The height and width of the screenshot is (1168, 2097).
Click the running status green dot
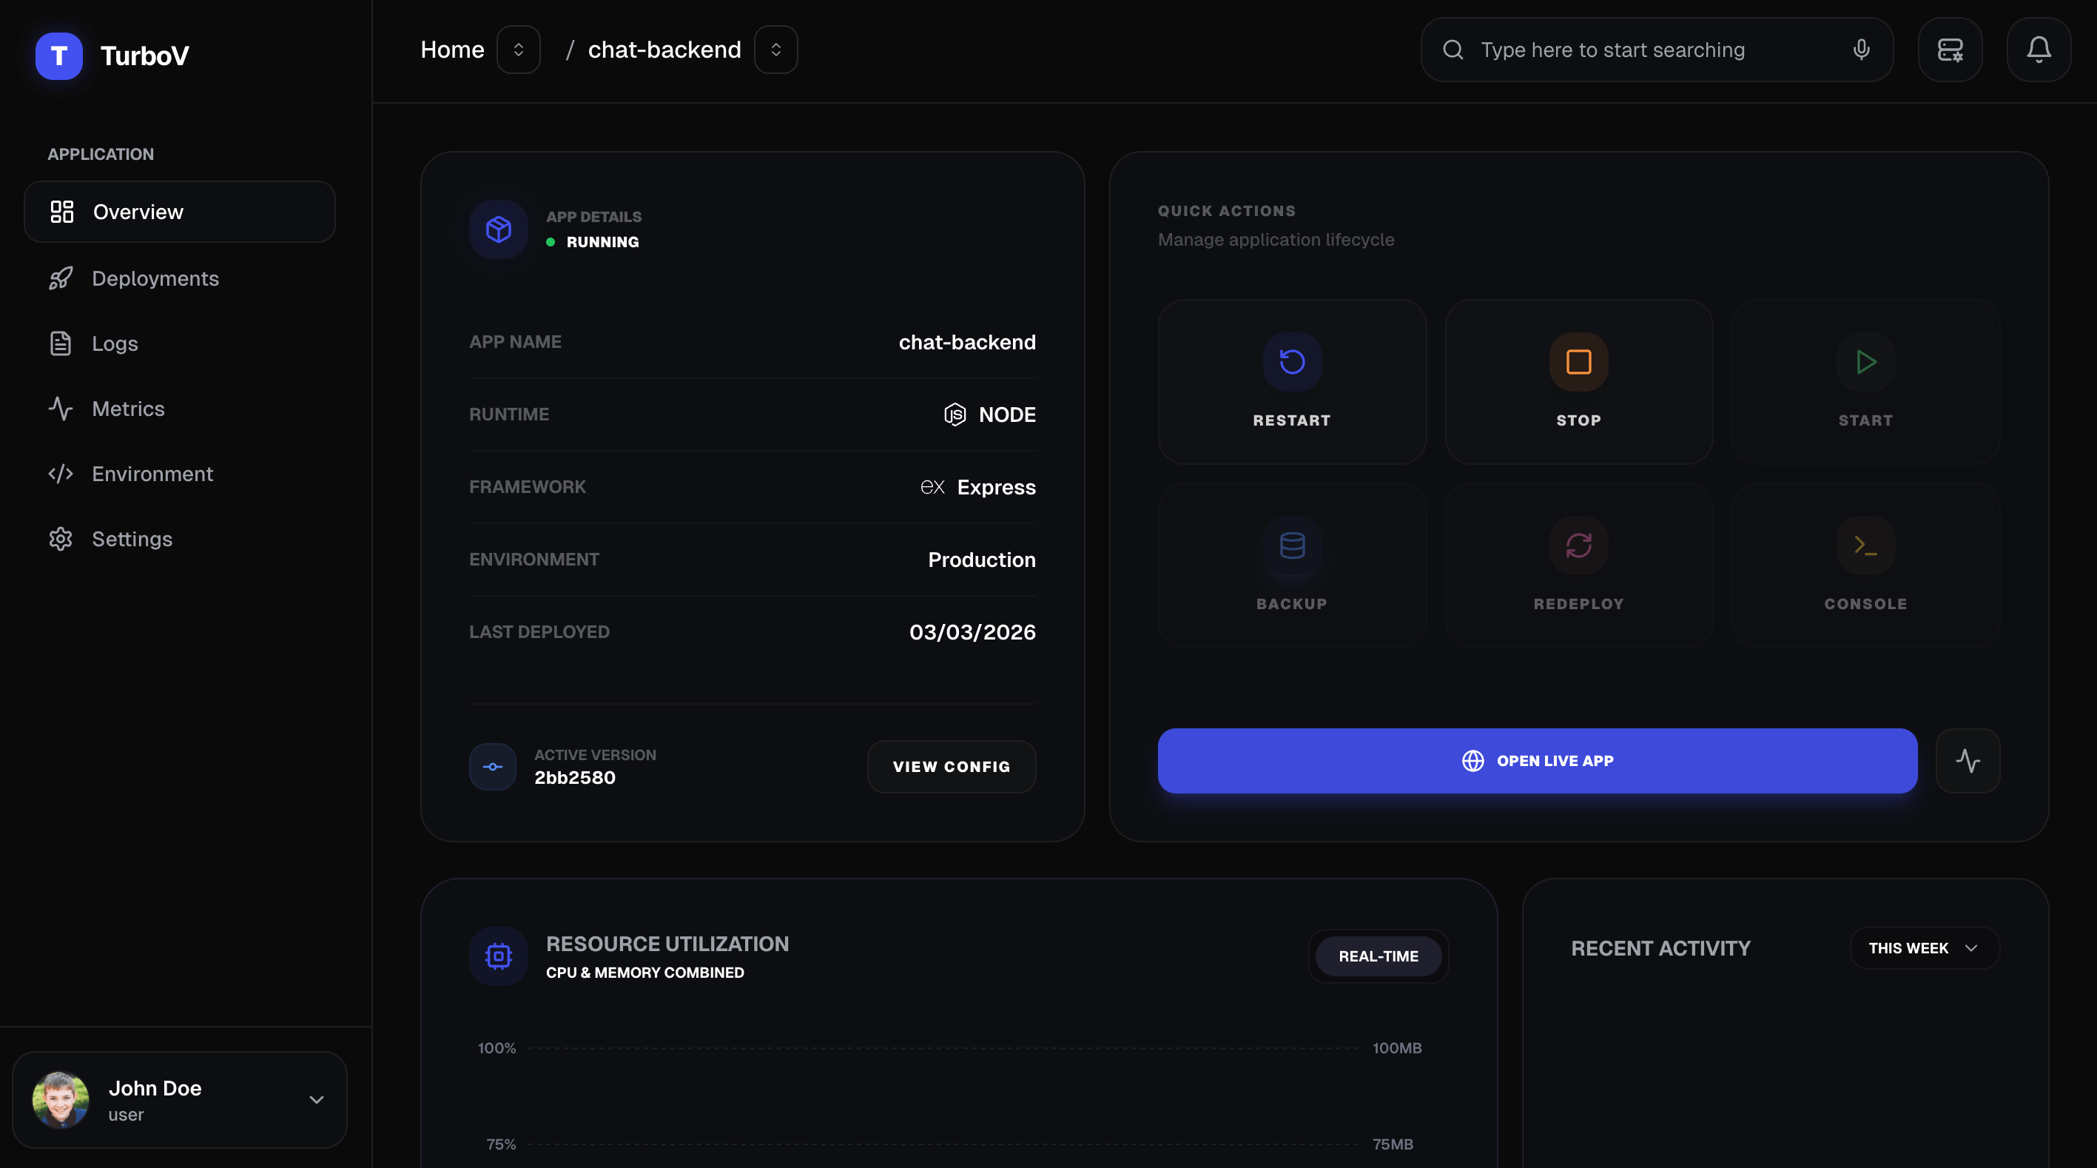551,242
